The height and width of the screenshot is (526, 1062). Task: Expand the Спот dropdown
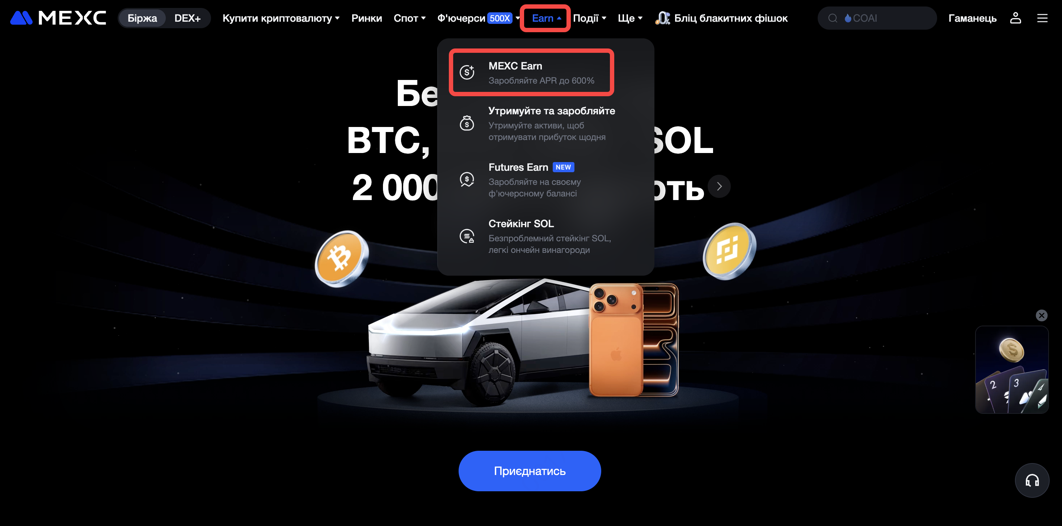(x=409, y=18)
